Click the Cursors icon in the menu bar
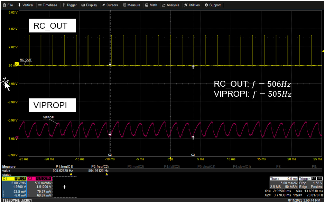 point(103,5)
